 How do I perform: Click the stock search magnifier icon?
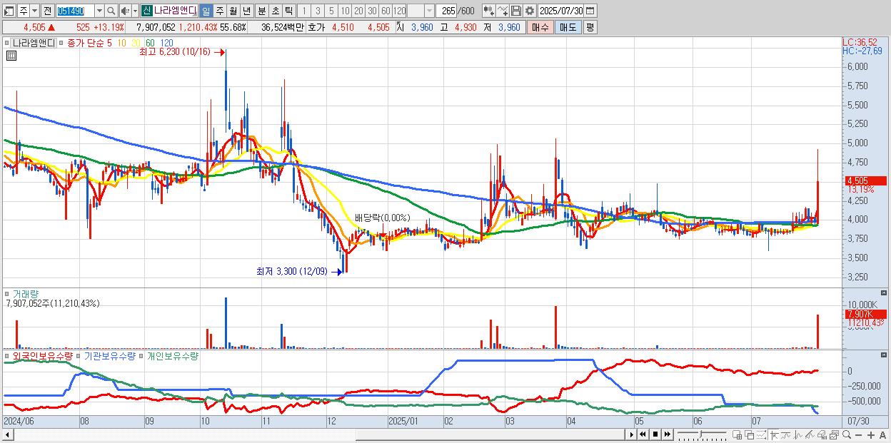point(111,11)
